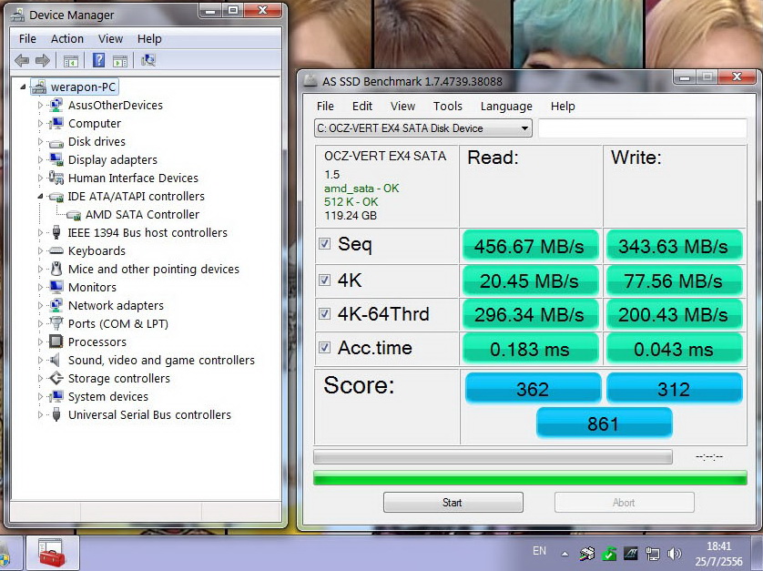This screenshot has width=763, height=571.
Task: Toggle the 4K-64Thrd test checkbox
Action: [x=324, y=313]
